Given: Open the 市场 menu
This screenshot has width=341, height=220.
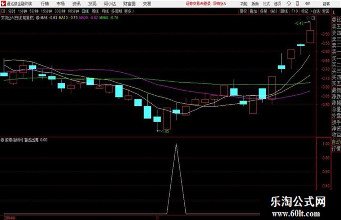Looking at the screenshot, I should (61, 4).
